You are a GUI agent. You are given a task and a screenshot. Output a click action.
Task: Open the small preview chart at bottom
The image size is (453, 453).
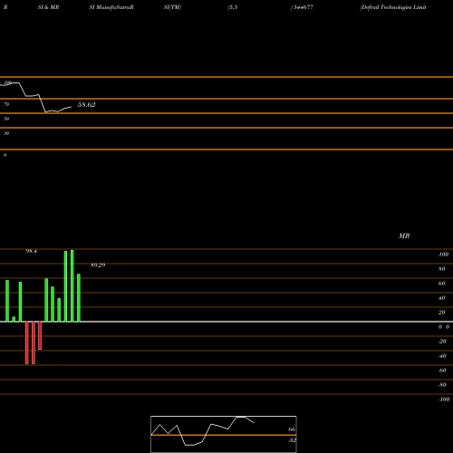[x=224, y=434]
